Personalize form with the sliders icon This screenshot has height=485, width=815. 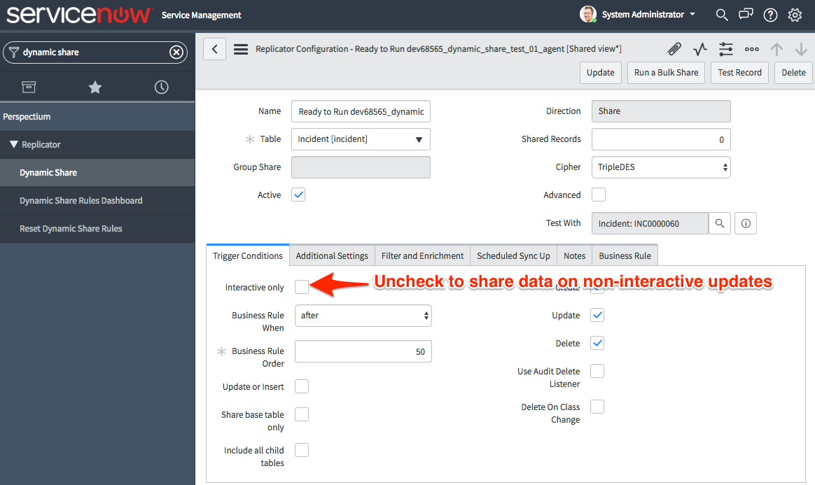726,49
